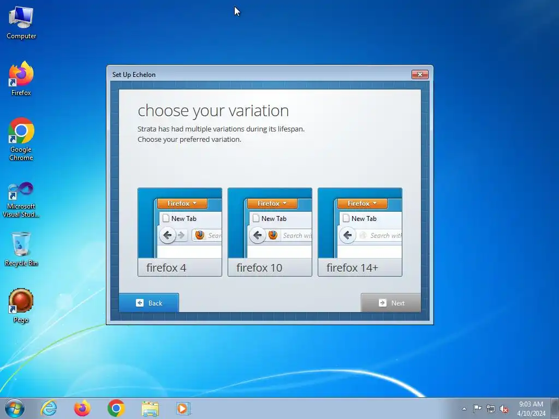
Task: Pick the firefox 14+ variation card
Action: (x=360, y=232)
